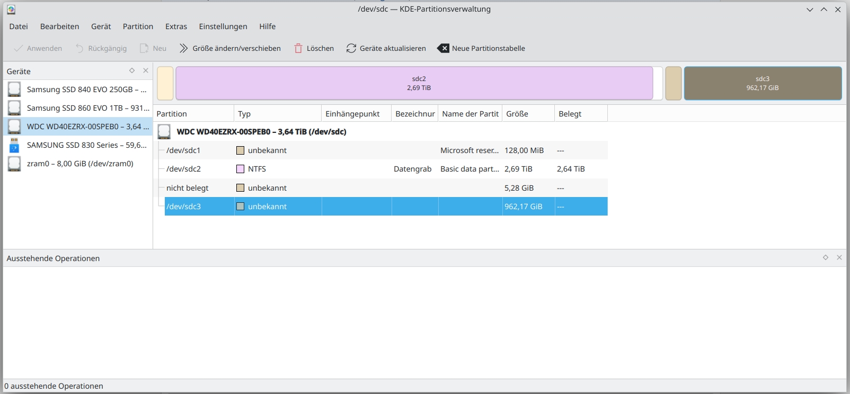The width and height of the screenshot is (850, 394).
Task: Click the Löschen trash toolbar button
Action: pyautogui.click(x=314, y=48)
